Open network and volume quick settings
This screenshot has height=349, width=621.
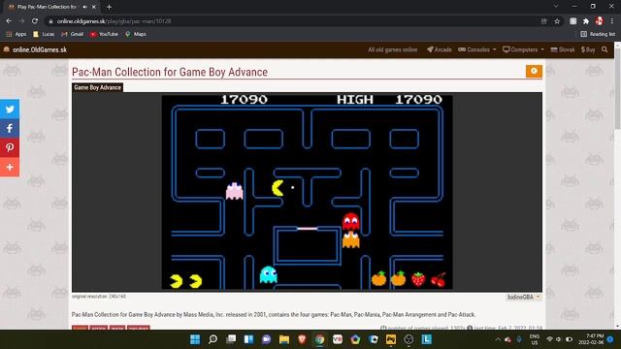pyautogui.click(x=559, y=339)
